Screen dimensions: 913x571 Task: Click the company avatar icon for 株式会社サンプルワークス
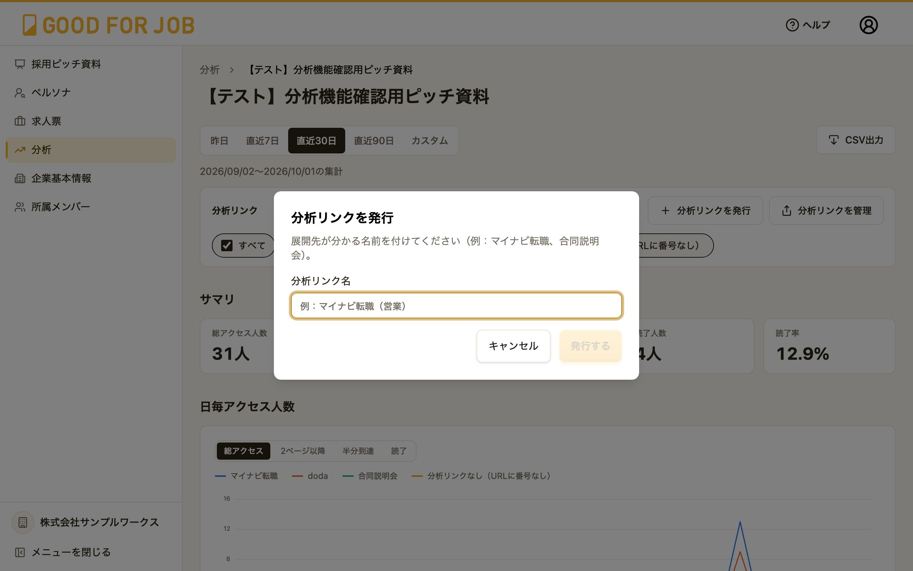(22, 522)
